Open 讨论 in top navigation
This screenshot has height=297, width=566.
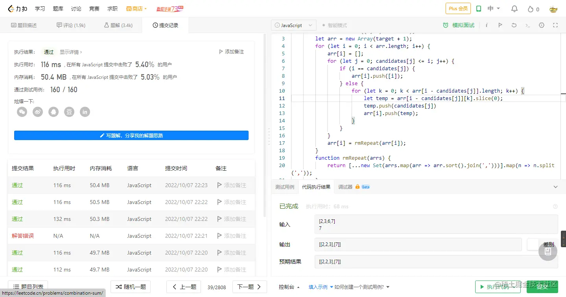click(76, 9)
